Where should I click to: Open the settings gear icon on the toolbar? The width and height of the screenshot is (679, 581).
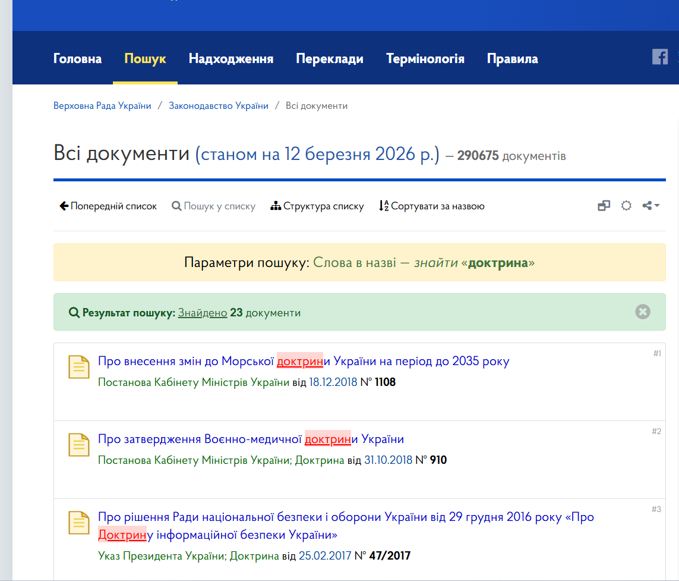[x=626, y=205]
